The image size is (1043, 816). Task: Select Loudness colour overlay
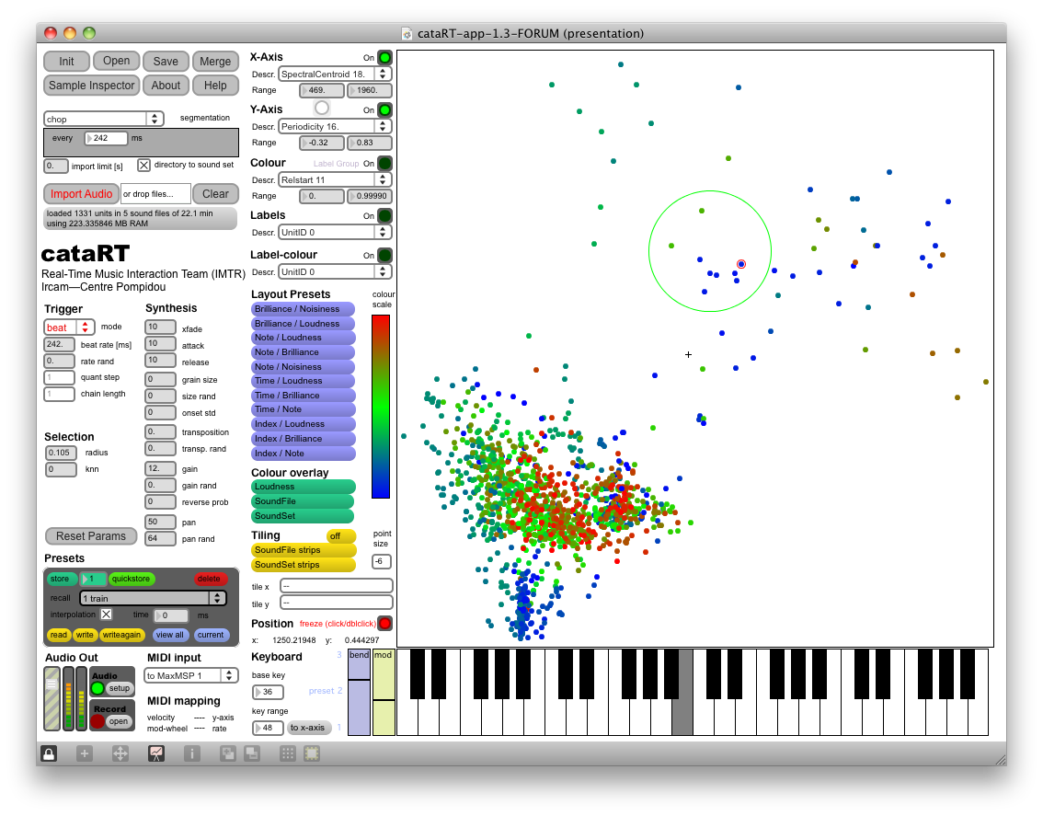coord(303,487)
